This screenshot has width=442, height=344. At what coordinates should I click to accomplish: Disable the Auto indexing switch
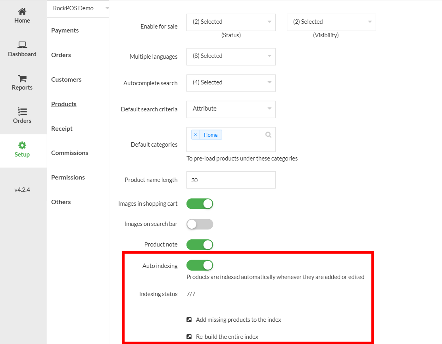200,265
